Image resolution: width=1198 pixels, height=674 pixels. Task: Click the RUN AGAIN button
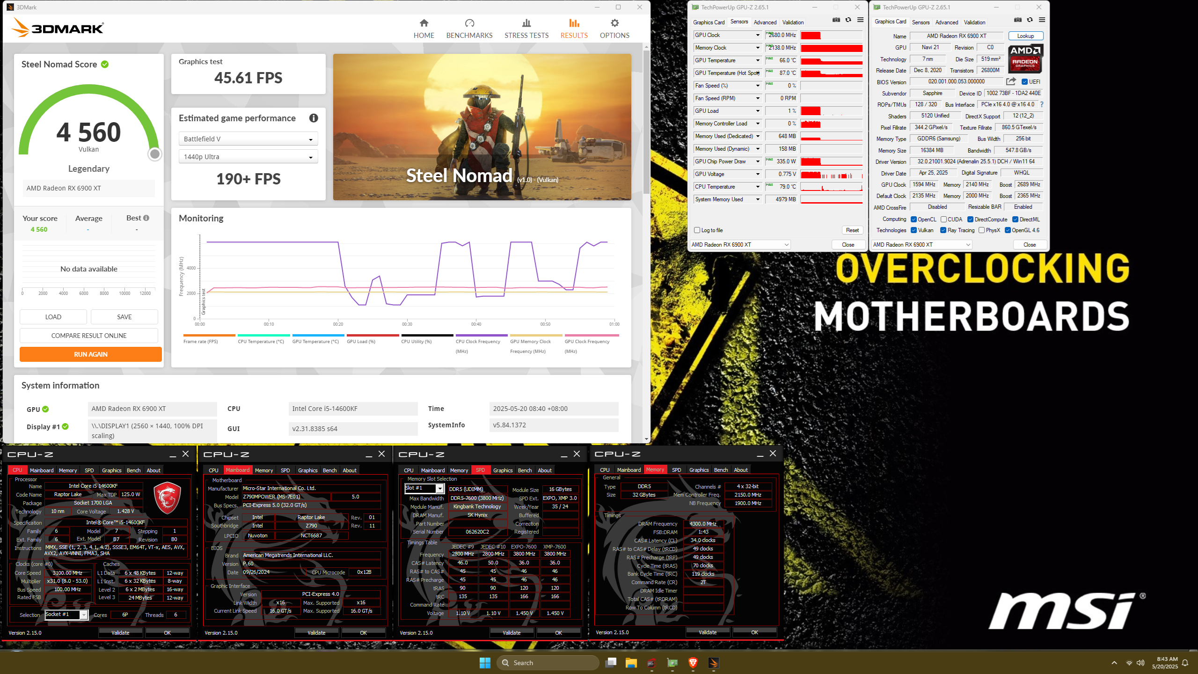pos(91,354)
